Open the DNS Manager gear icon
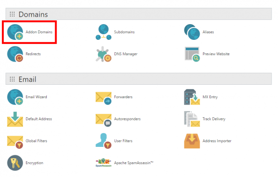The height and width of the screenshot is (177, 278). click(103, 54)
